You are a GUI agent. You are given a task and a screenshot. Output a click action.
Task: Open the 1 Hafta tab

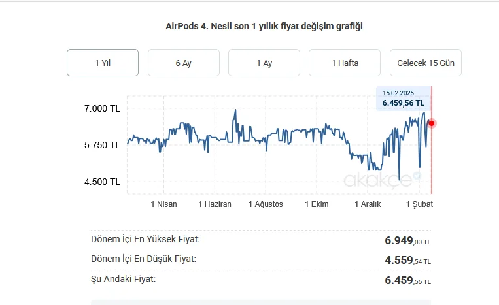345,63
